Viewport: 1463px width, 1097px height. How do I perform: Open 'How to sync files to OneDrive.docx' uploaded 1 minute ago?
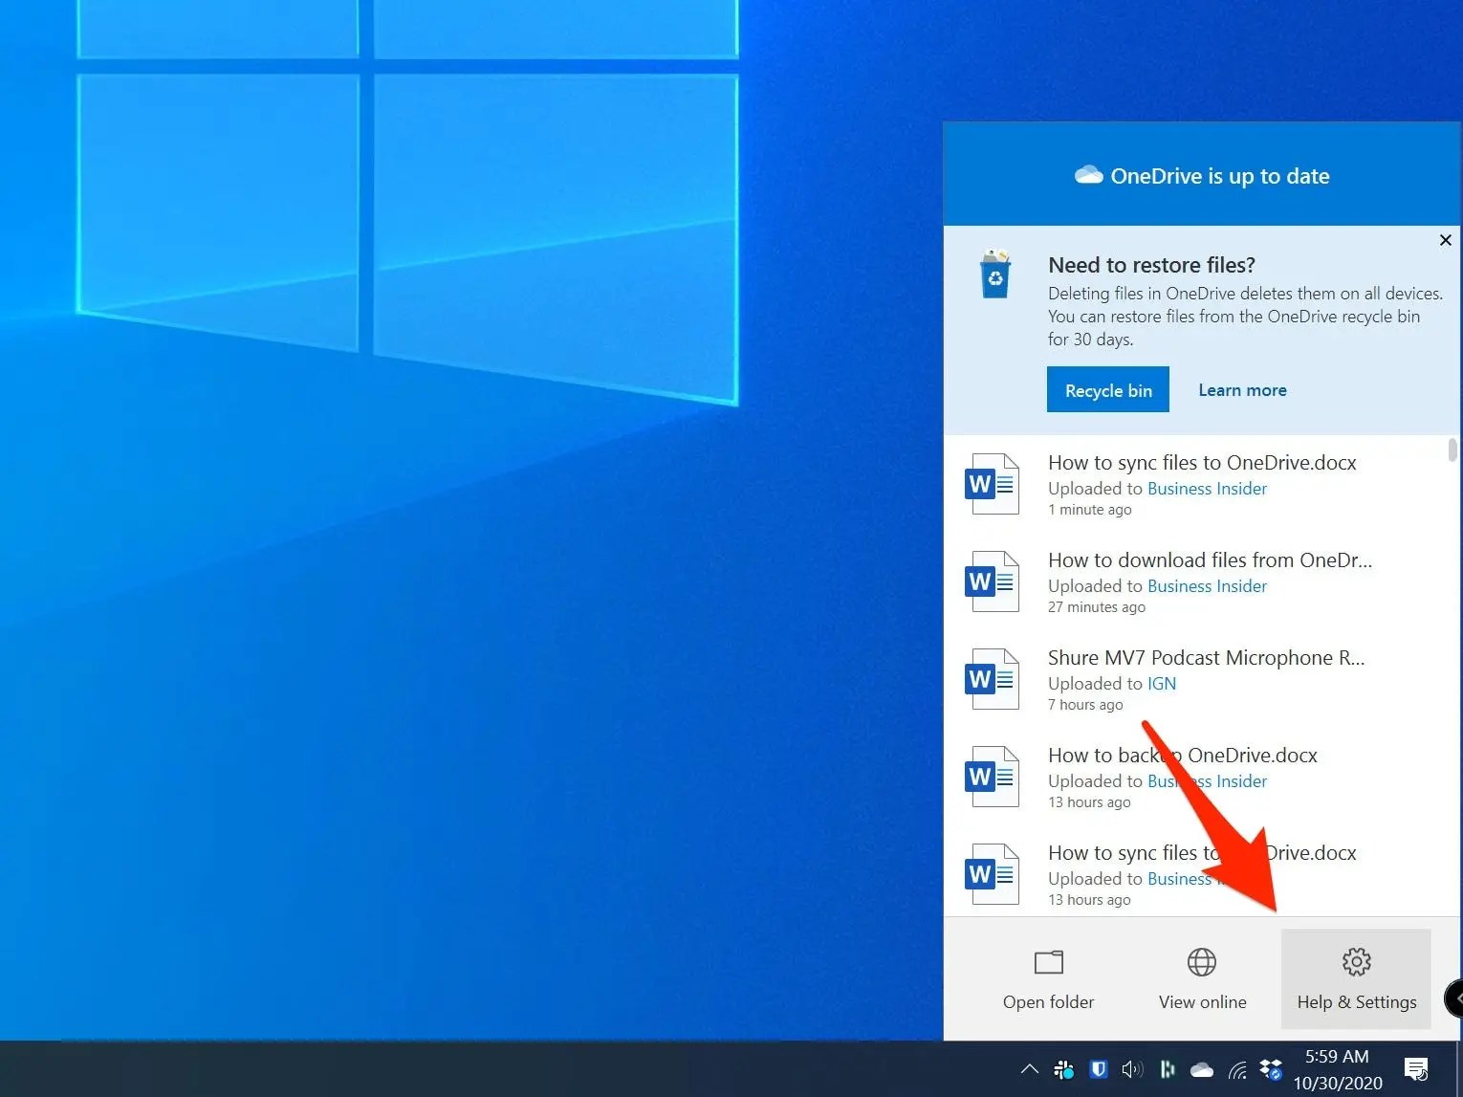click(1202, 463)
